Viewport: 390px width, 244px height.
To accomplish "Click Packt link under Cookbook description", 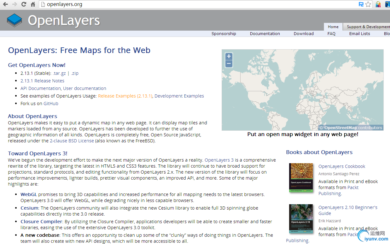I will [353, 187].
